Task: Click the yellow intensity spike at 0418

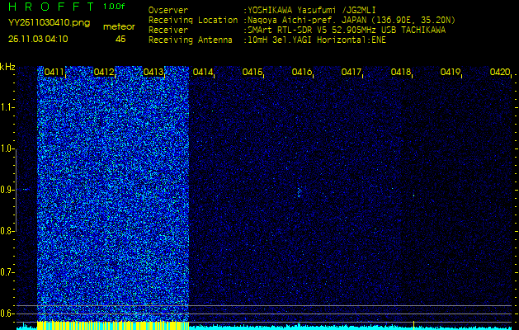Action: (x=413, y=324)
